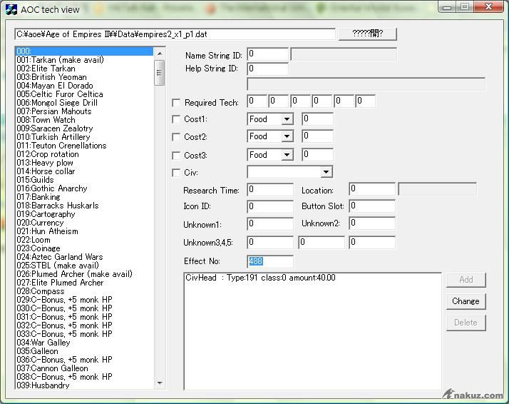509x404 pixels.
Task: Click the last Required Tech field
Action: [x=365, y=101]
